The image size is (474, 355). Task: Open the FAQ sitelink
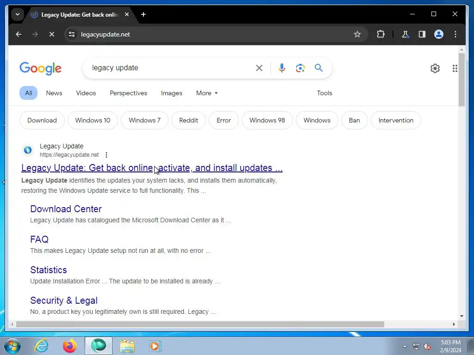click(39, 239)
